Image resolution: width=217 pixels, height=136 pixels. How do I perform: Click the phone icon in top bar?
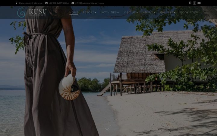click(46, 3)
